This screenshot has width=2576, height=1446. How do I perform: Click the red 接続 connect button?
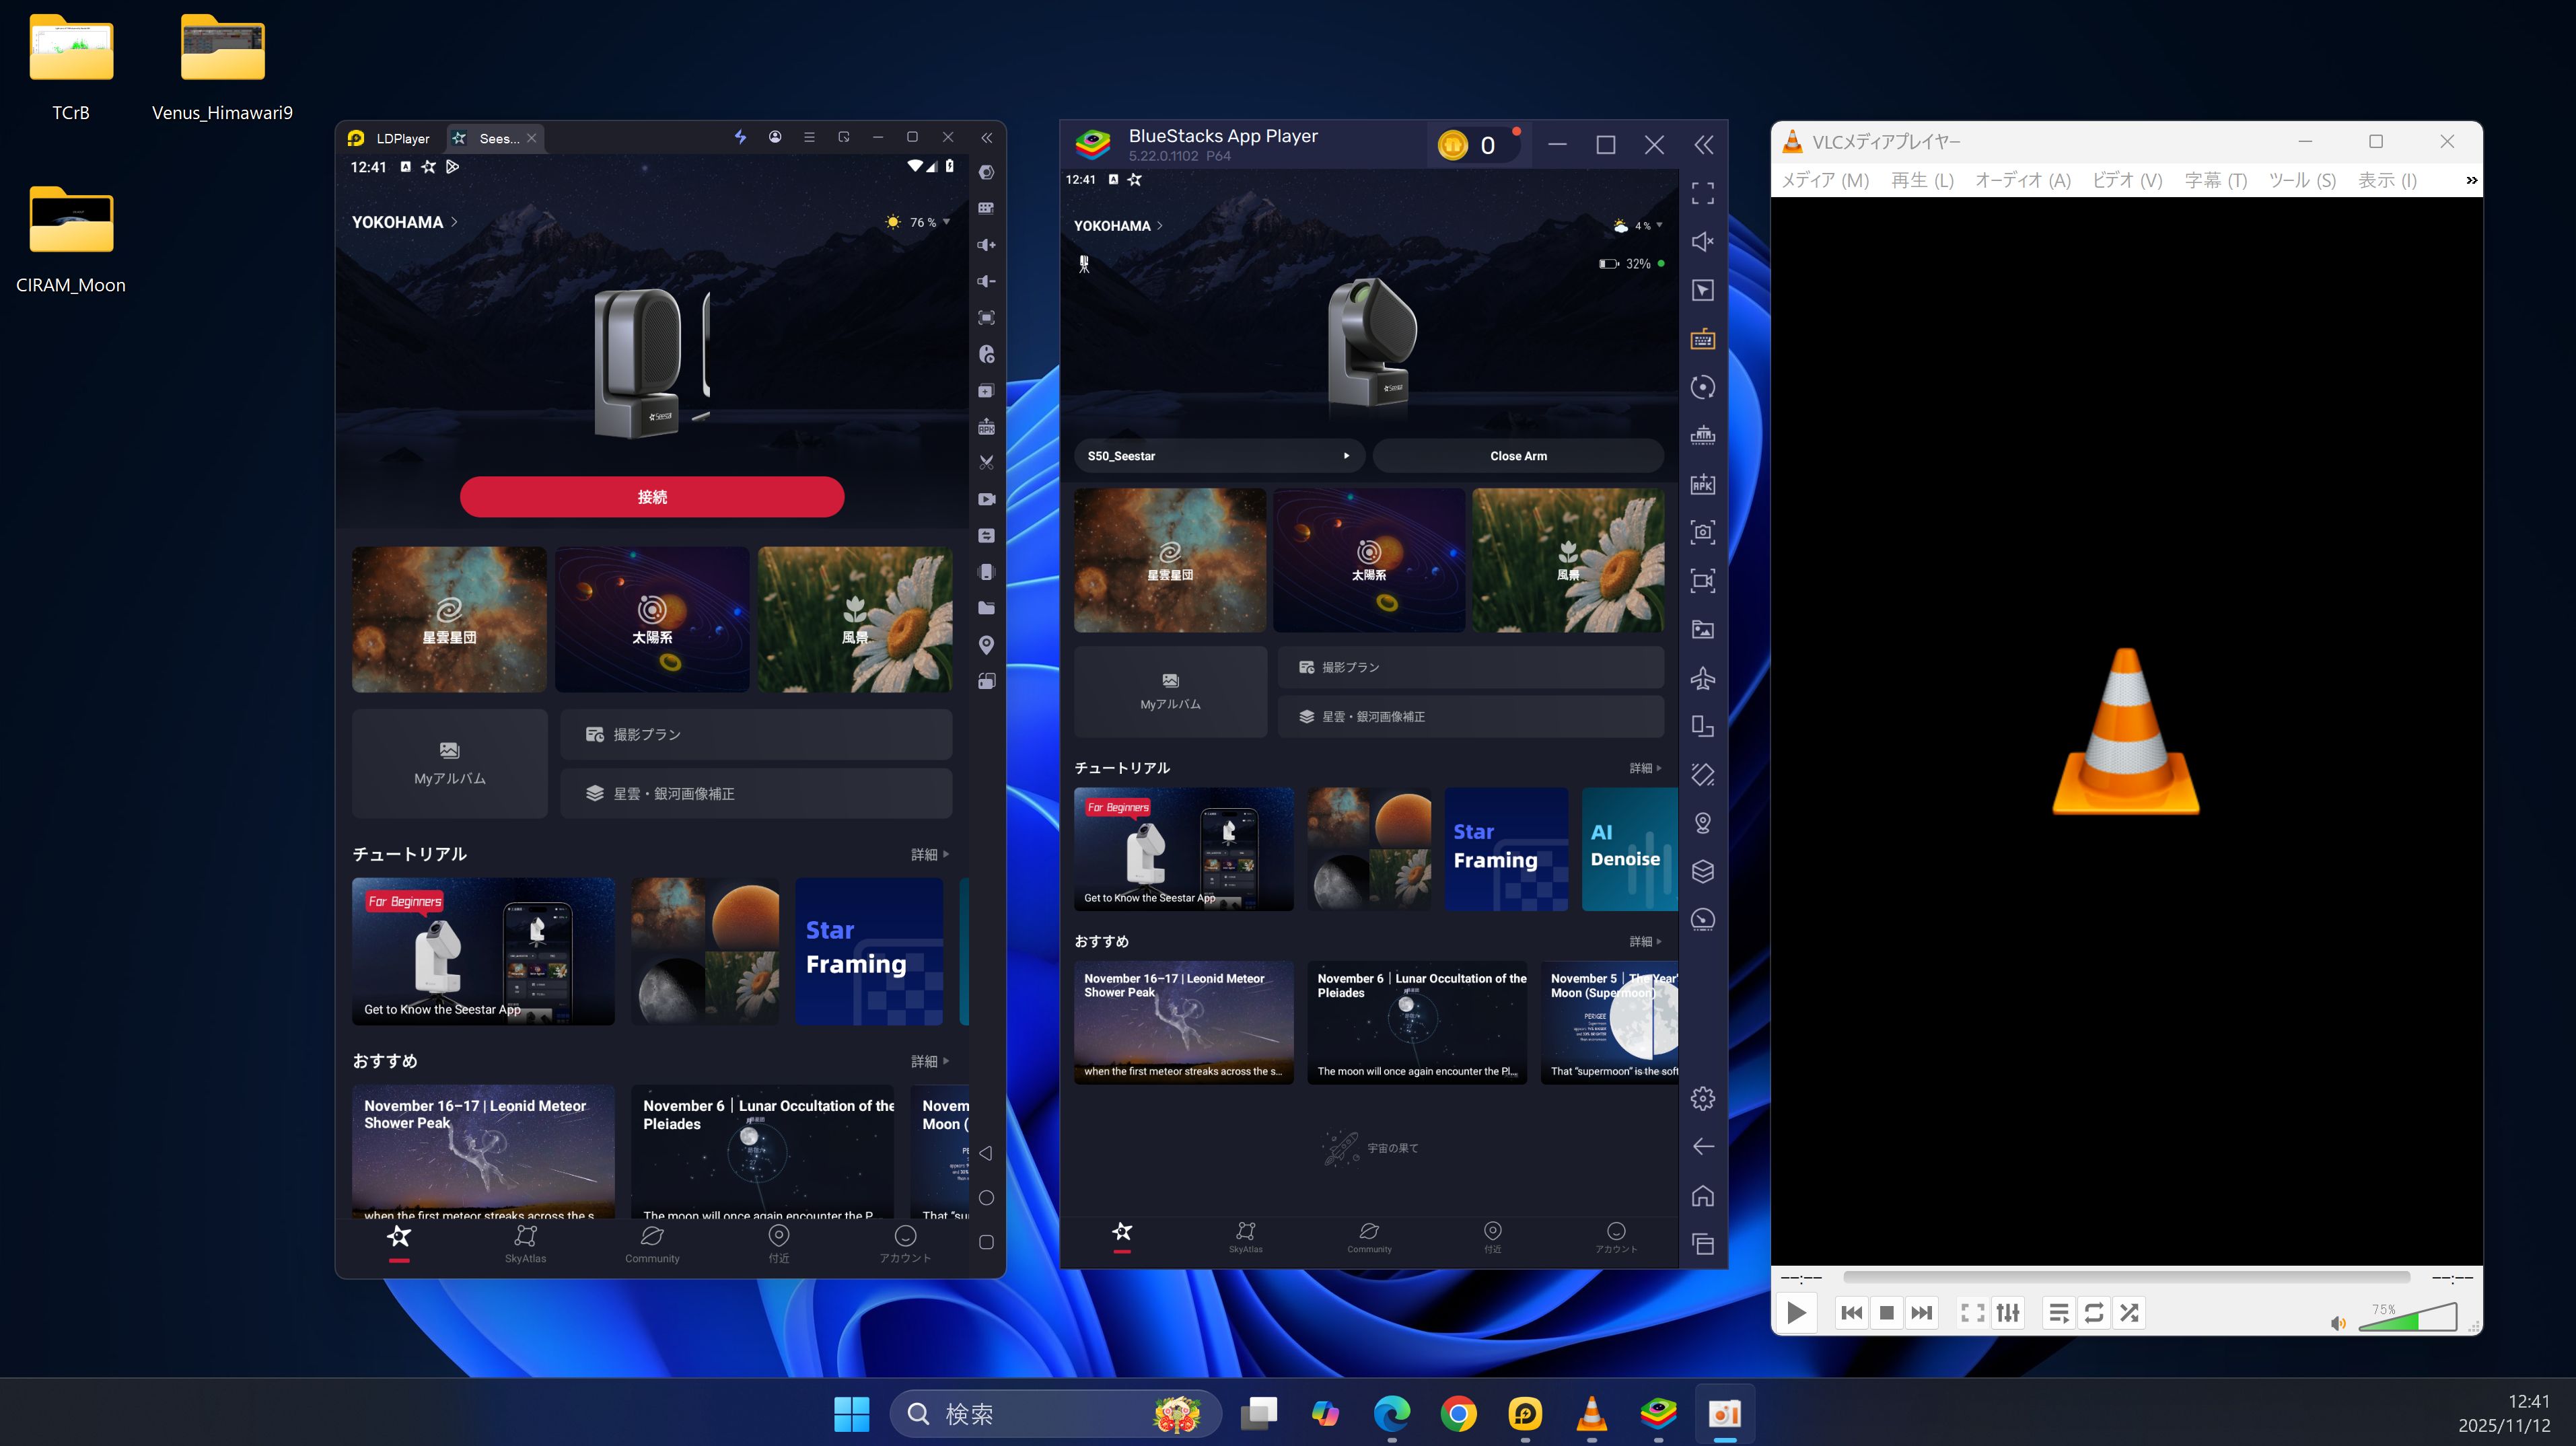(x=652, y=497)
